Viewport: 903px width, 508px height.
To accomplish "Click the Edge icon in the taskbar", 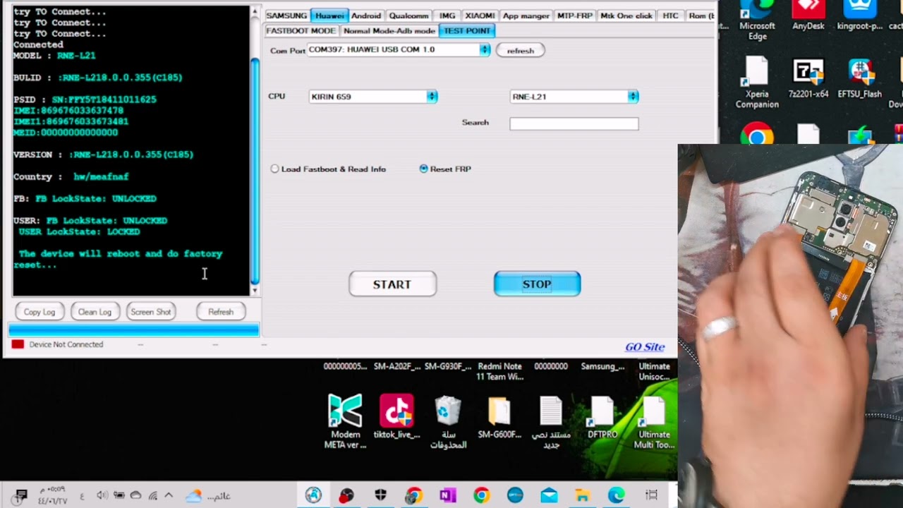I will point(617,495).
